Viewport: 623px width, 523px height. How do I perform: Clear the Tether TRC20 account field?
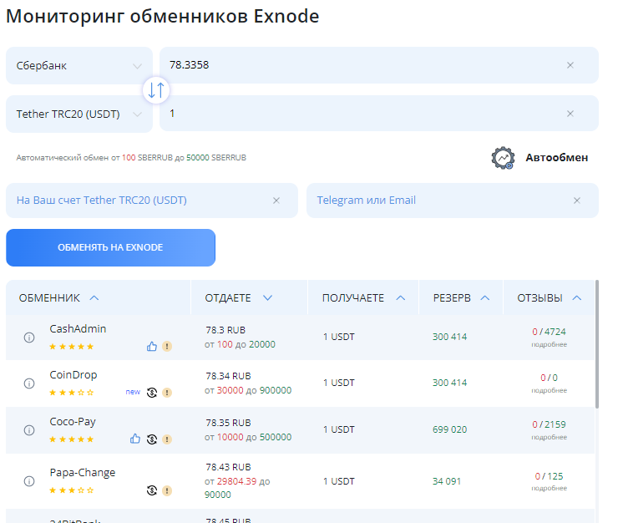[276, 201]
